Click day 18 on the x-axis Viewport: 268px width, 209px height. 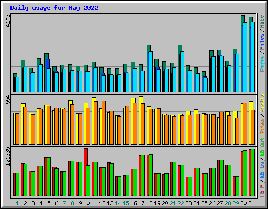click(x=149, y=203)
